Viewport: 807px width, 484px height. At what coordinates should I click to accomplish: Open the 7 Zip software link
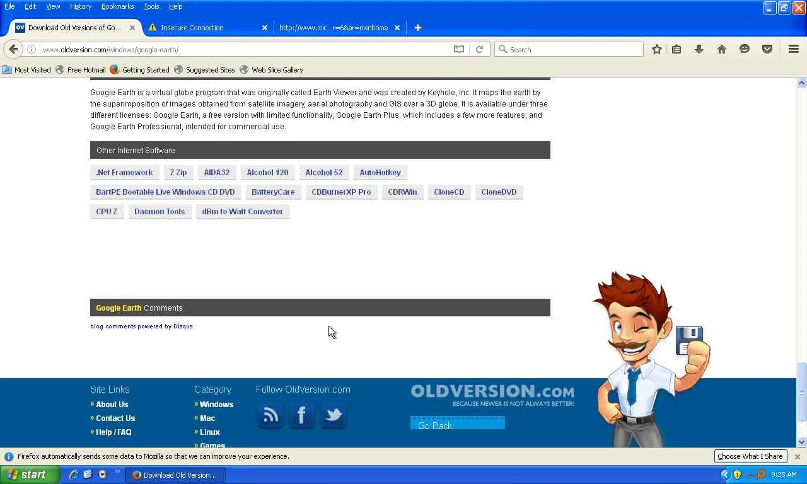tap(178, 173)
